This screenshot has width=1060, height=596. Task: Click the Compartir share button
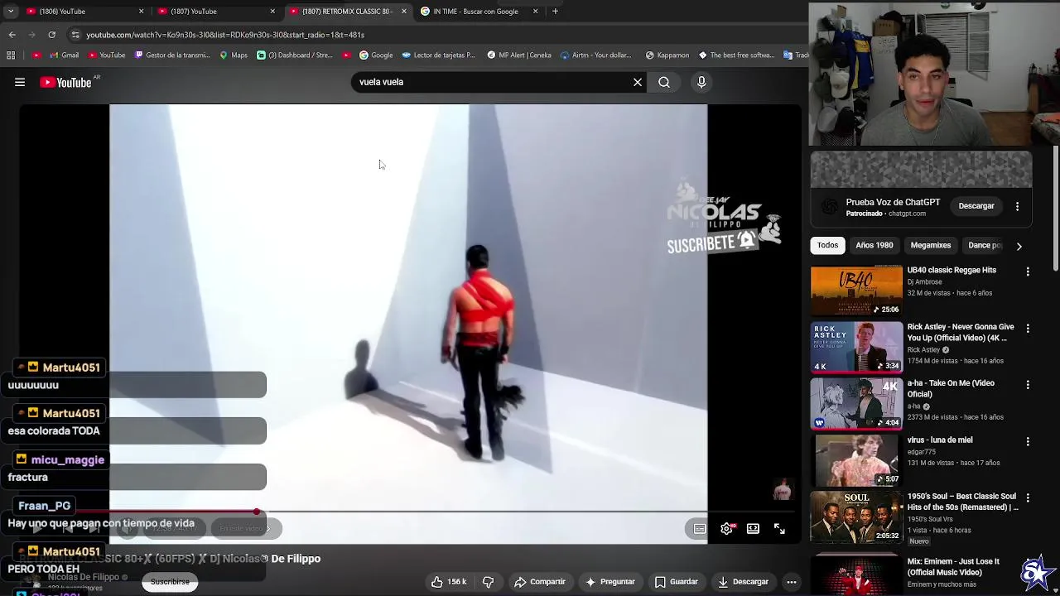pyautogui.click(x=540, y=582)
